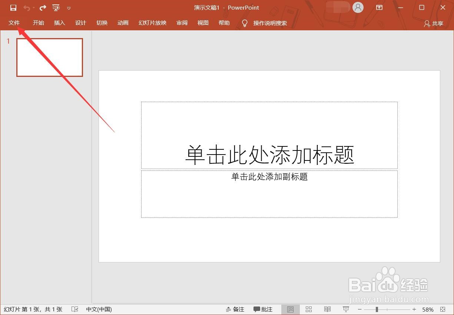Image resolution: width=454 pixels, height=315 pixels.
Task: Click the Save icon in quick access toolbar
Action: pyautogui.click(x=13, y=8)
